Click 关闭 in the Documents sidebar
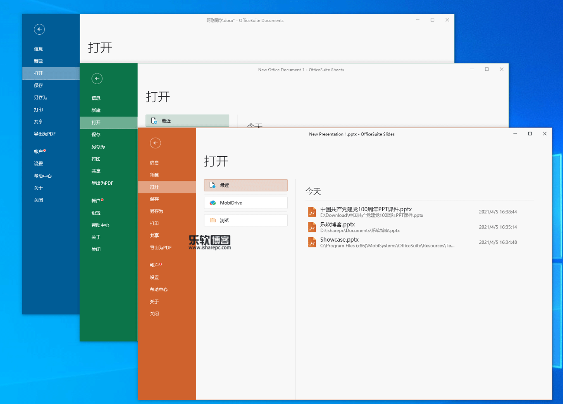563x404 pixels. (39, 200)
